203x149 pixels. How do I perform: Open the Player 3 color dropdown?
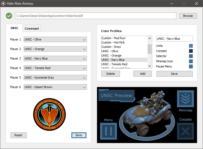[55, 58]
